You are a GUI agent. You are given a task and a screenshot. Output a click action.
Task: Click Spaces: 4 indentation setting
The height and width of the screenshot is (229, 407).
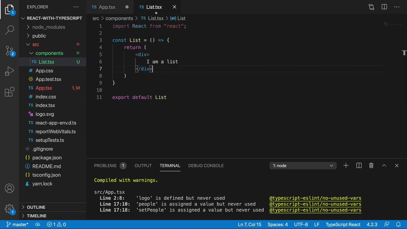tap(278, 224)
